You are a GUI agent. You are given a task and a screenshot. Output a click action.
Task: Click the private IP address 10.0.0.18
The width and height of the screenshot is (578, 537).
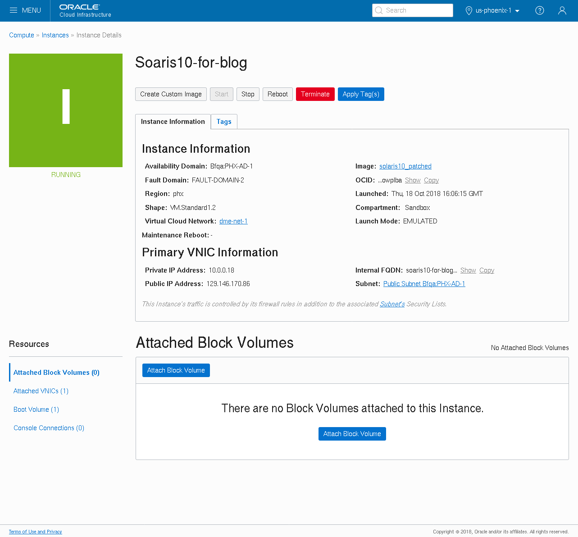point(221,270)
